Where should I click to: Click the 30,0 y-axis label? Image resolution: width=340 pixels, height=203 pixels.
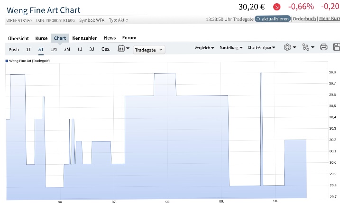[x=333, y=162]
